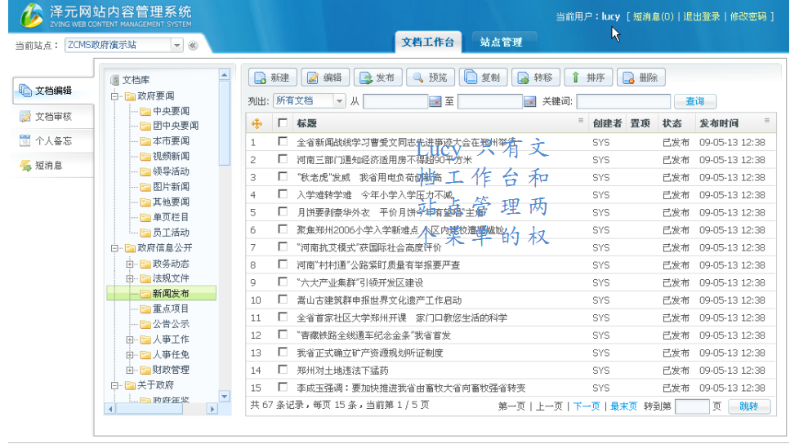Go to 下一页 next page link
This screenshot has height=444, width=790.
586,406
